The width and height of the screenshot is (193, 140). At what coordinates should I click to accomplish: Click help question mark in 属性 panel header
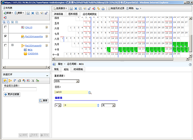coord(190,65)
